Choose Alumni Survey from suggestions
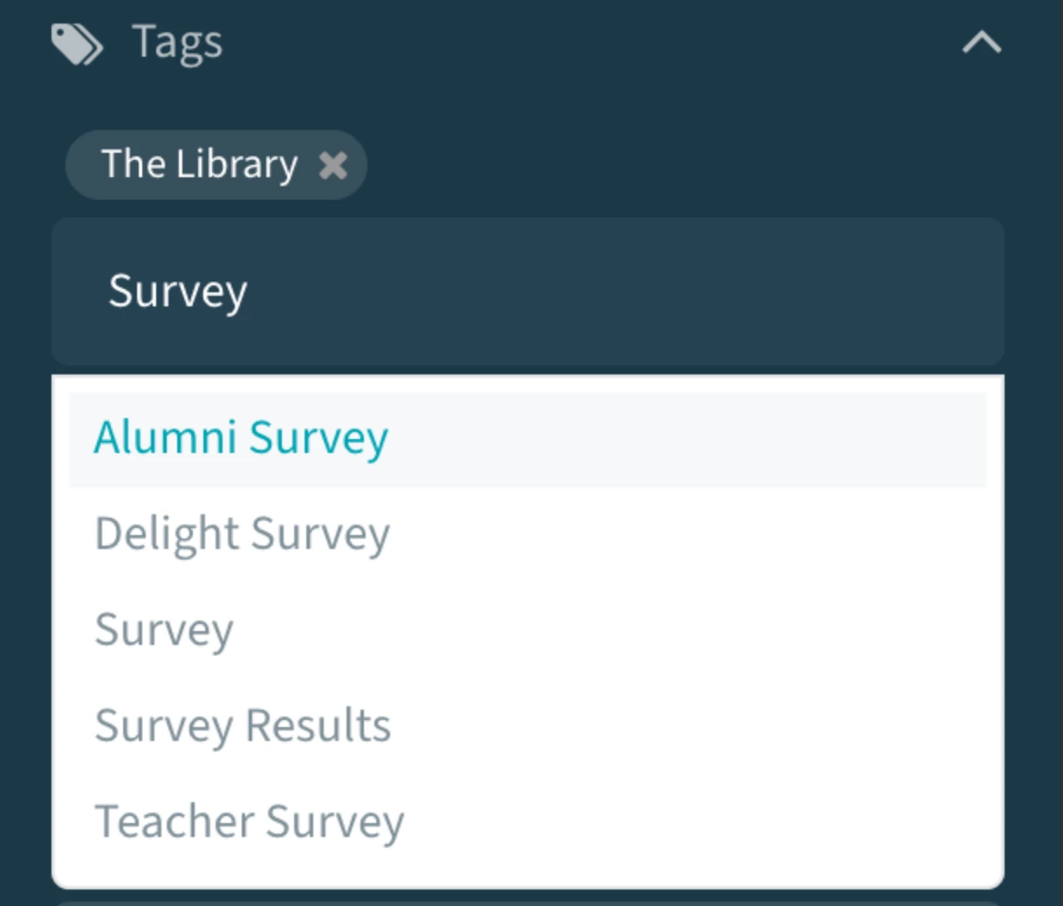Viewport: 1063px width, 906px height. point(241,438)
